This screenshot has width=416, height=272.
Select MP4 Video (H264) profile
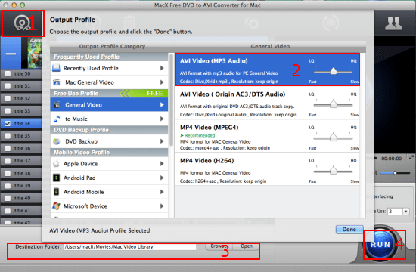(x=267, y=169)
